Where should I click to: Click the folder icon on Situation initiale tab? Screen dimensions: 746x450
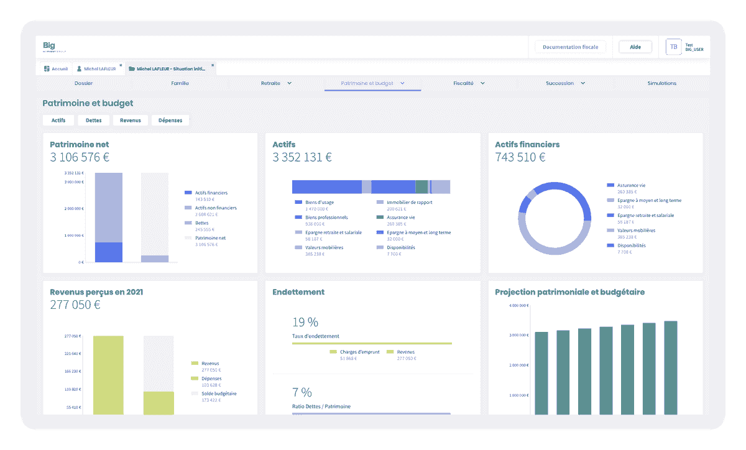(x=131, y=68)
